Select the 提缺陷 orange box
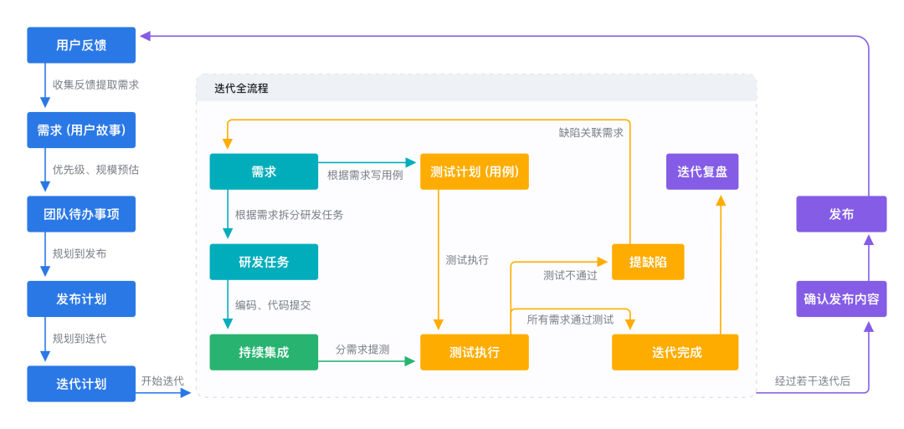 click(x=648, y=262)
